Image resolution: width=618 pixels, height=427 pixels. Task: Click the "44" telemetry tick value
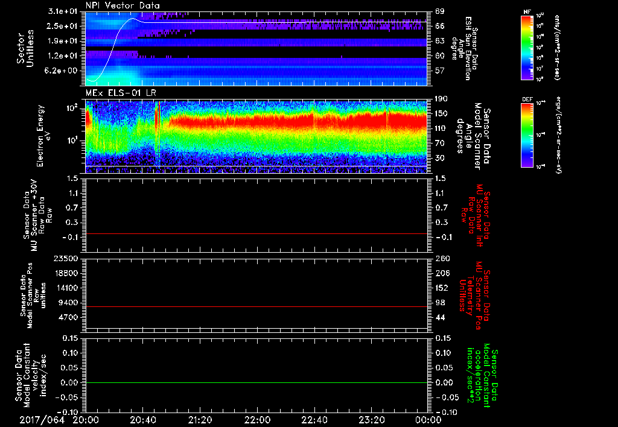tap(440, 317)
